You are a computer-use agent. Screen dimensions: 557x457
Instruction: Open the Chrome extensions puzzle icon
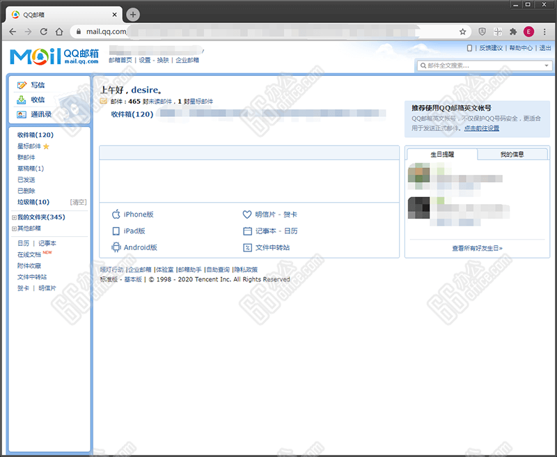point(513,32)
